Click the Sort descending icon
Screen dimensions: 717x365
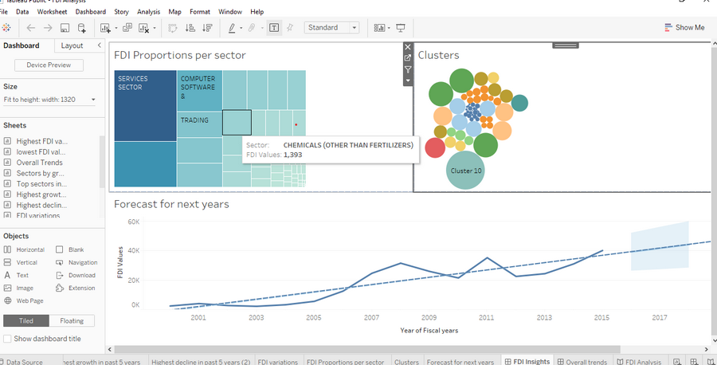(207, 28)
